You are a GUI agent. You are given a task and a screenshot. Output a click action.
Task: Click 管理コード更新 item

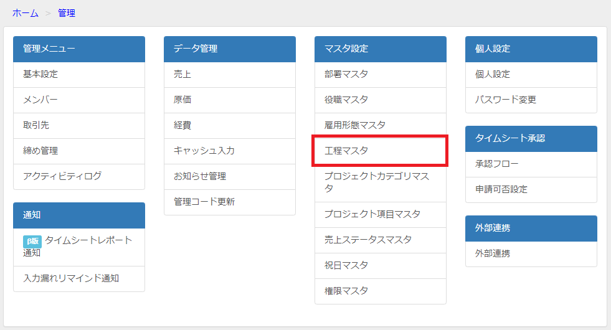coord(230,202)
